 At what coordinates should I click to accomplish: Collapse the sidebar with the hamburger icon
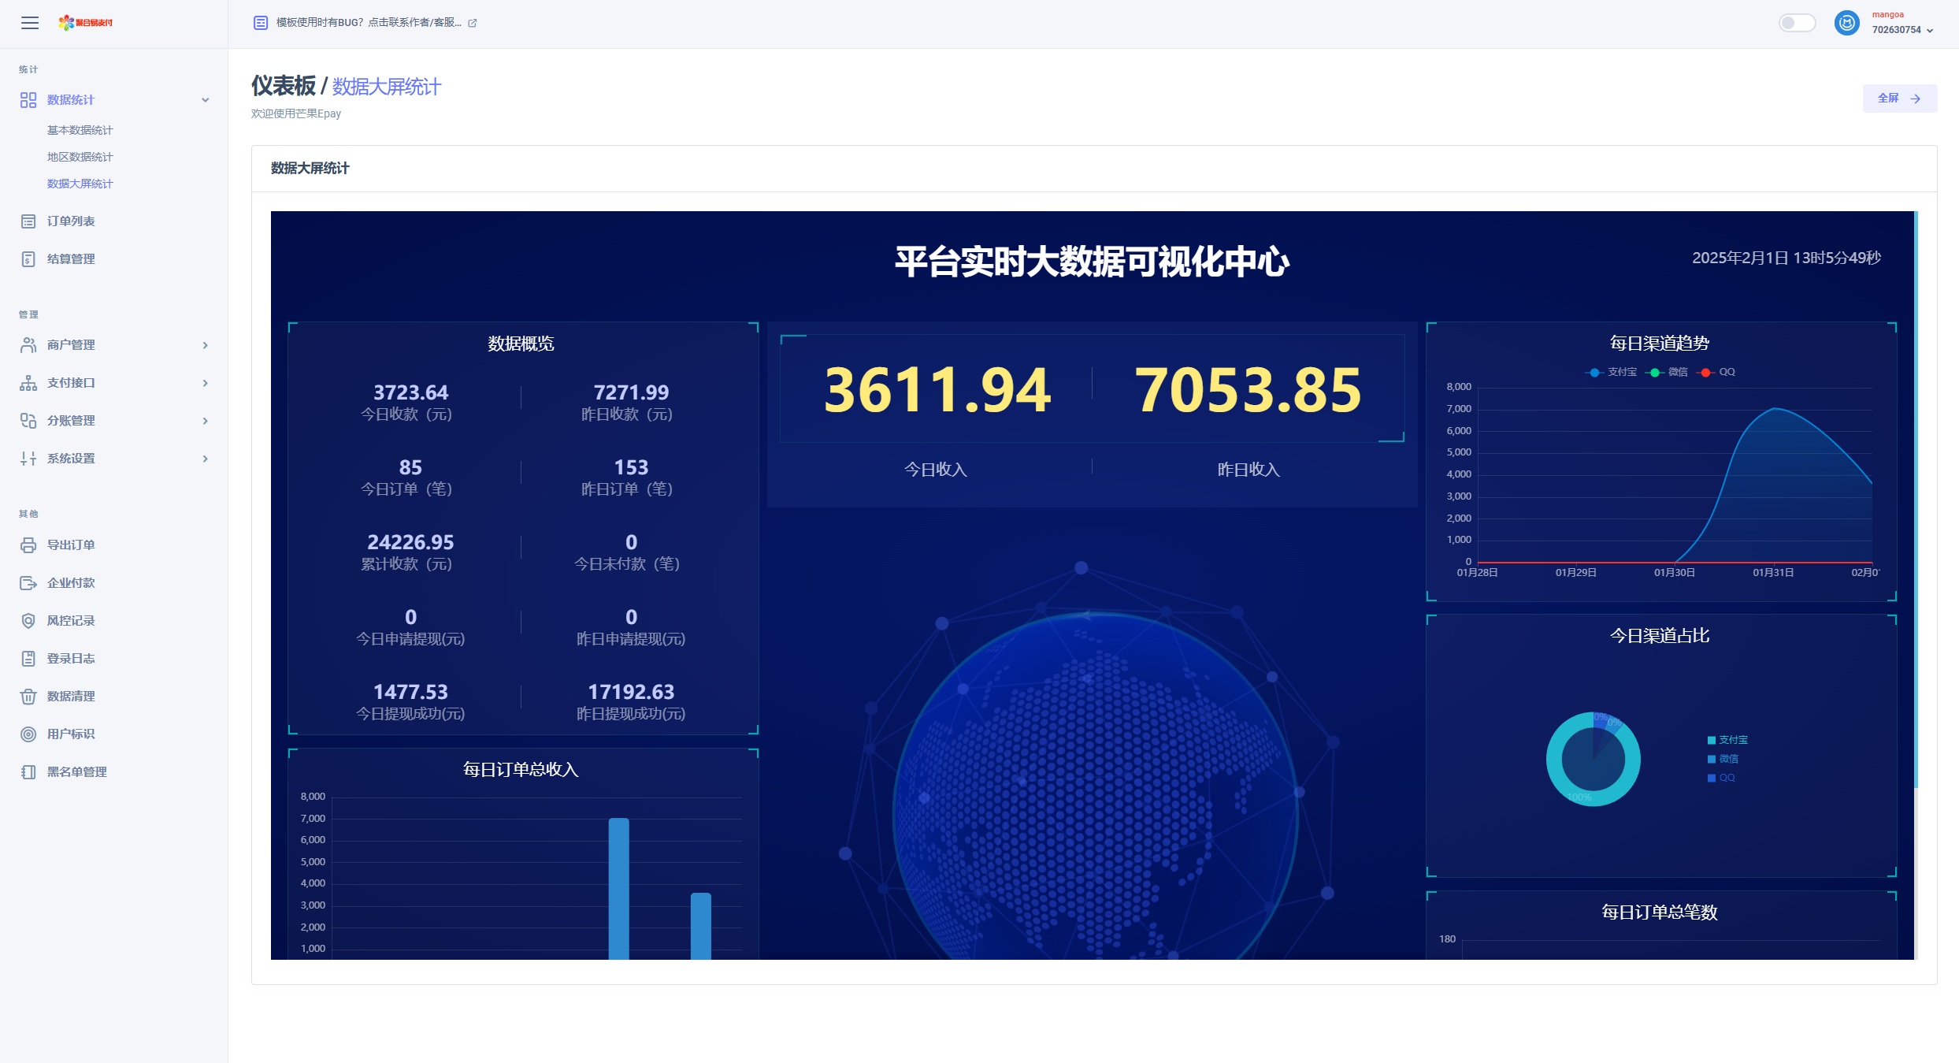click(29, 23)
